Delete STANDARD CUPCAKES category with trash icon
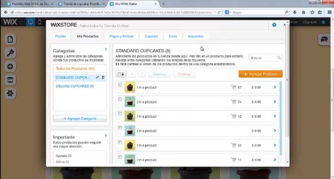 tap(103, 77)
